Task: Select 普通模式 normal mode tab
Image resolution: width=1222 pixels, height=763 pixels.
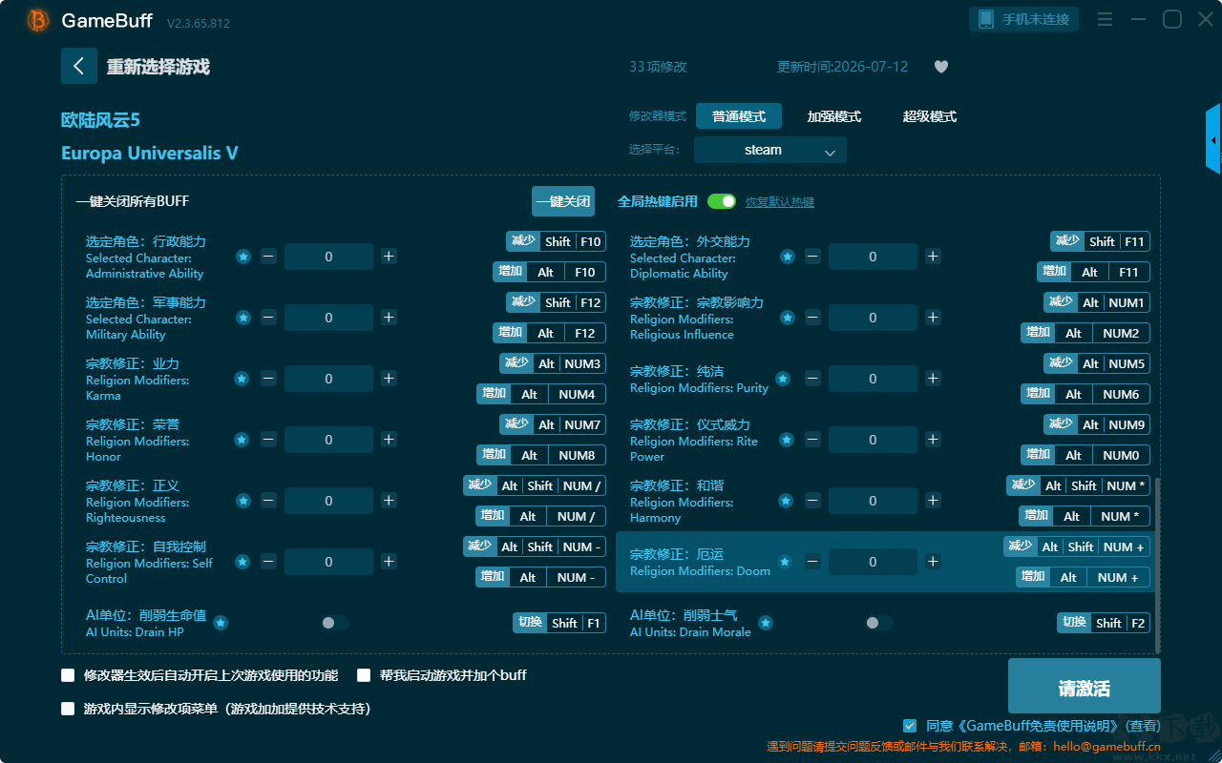Action: tap(739, 116)
